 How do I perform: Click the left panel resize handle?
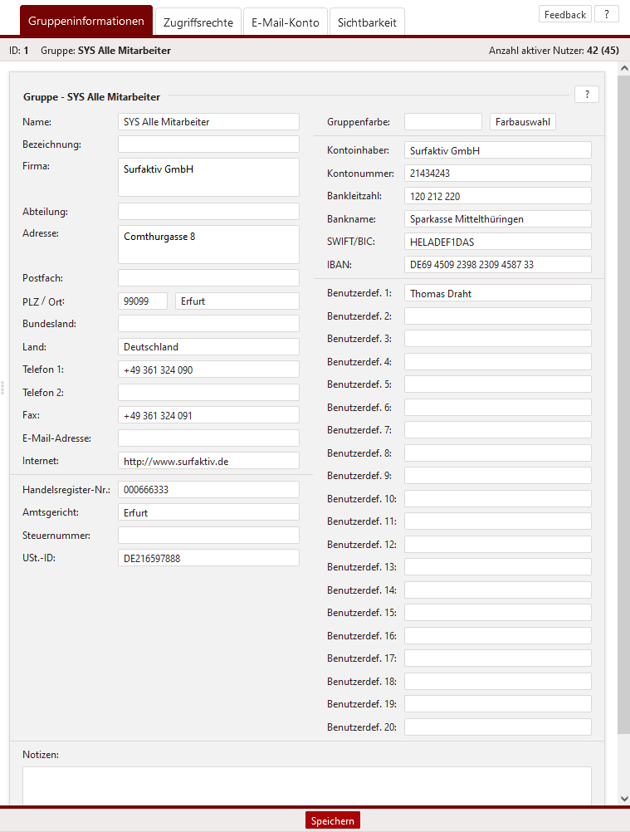[3, 388]
